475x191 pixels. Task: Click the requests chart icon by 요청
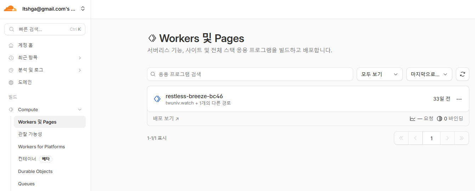pyautogui.click(x=413, y=119)
